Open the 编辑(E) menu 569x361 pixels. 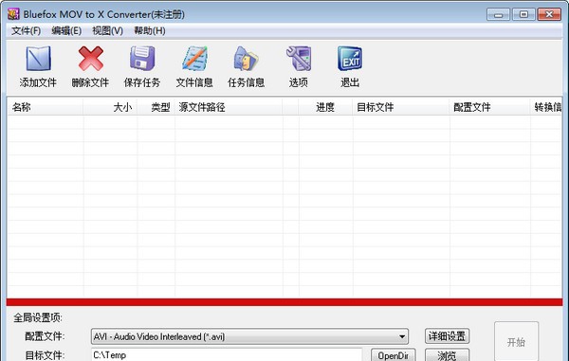[66, 31]
